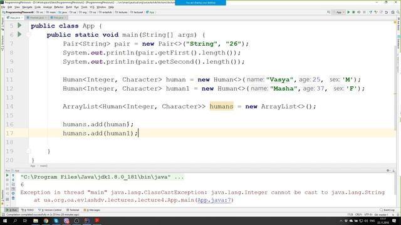
Task: Open Chrome from the taskbar
Action: 46,221
